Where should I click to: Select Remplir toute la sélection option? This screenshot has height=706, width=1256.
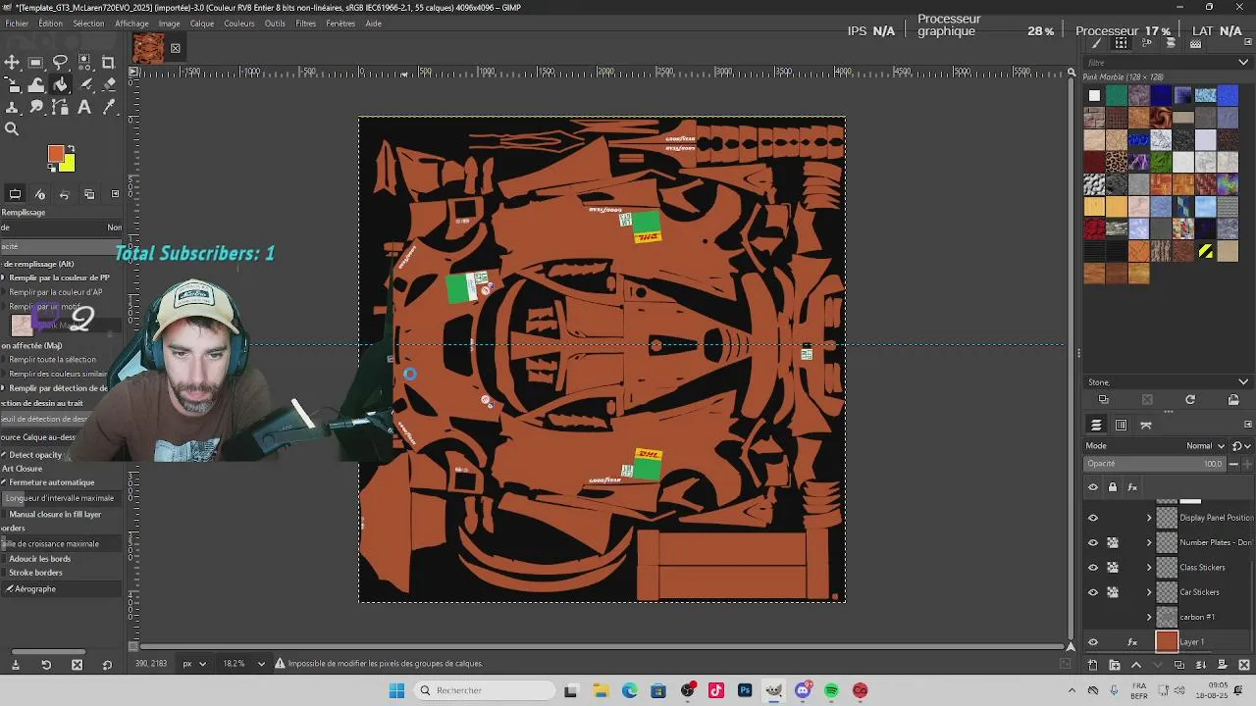tap(49, 360)
